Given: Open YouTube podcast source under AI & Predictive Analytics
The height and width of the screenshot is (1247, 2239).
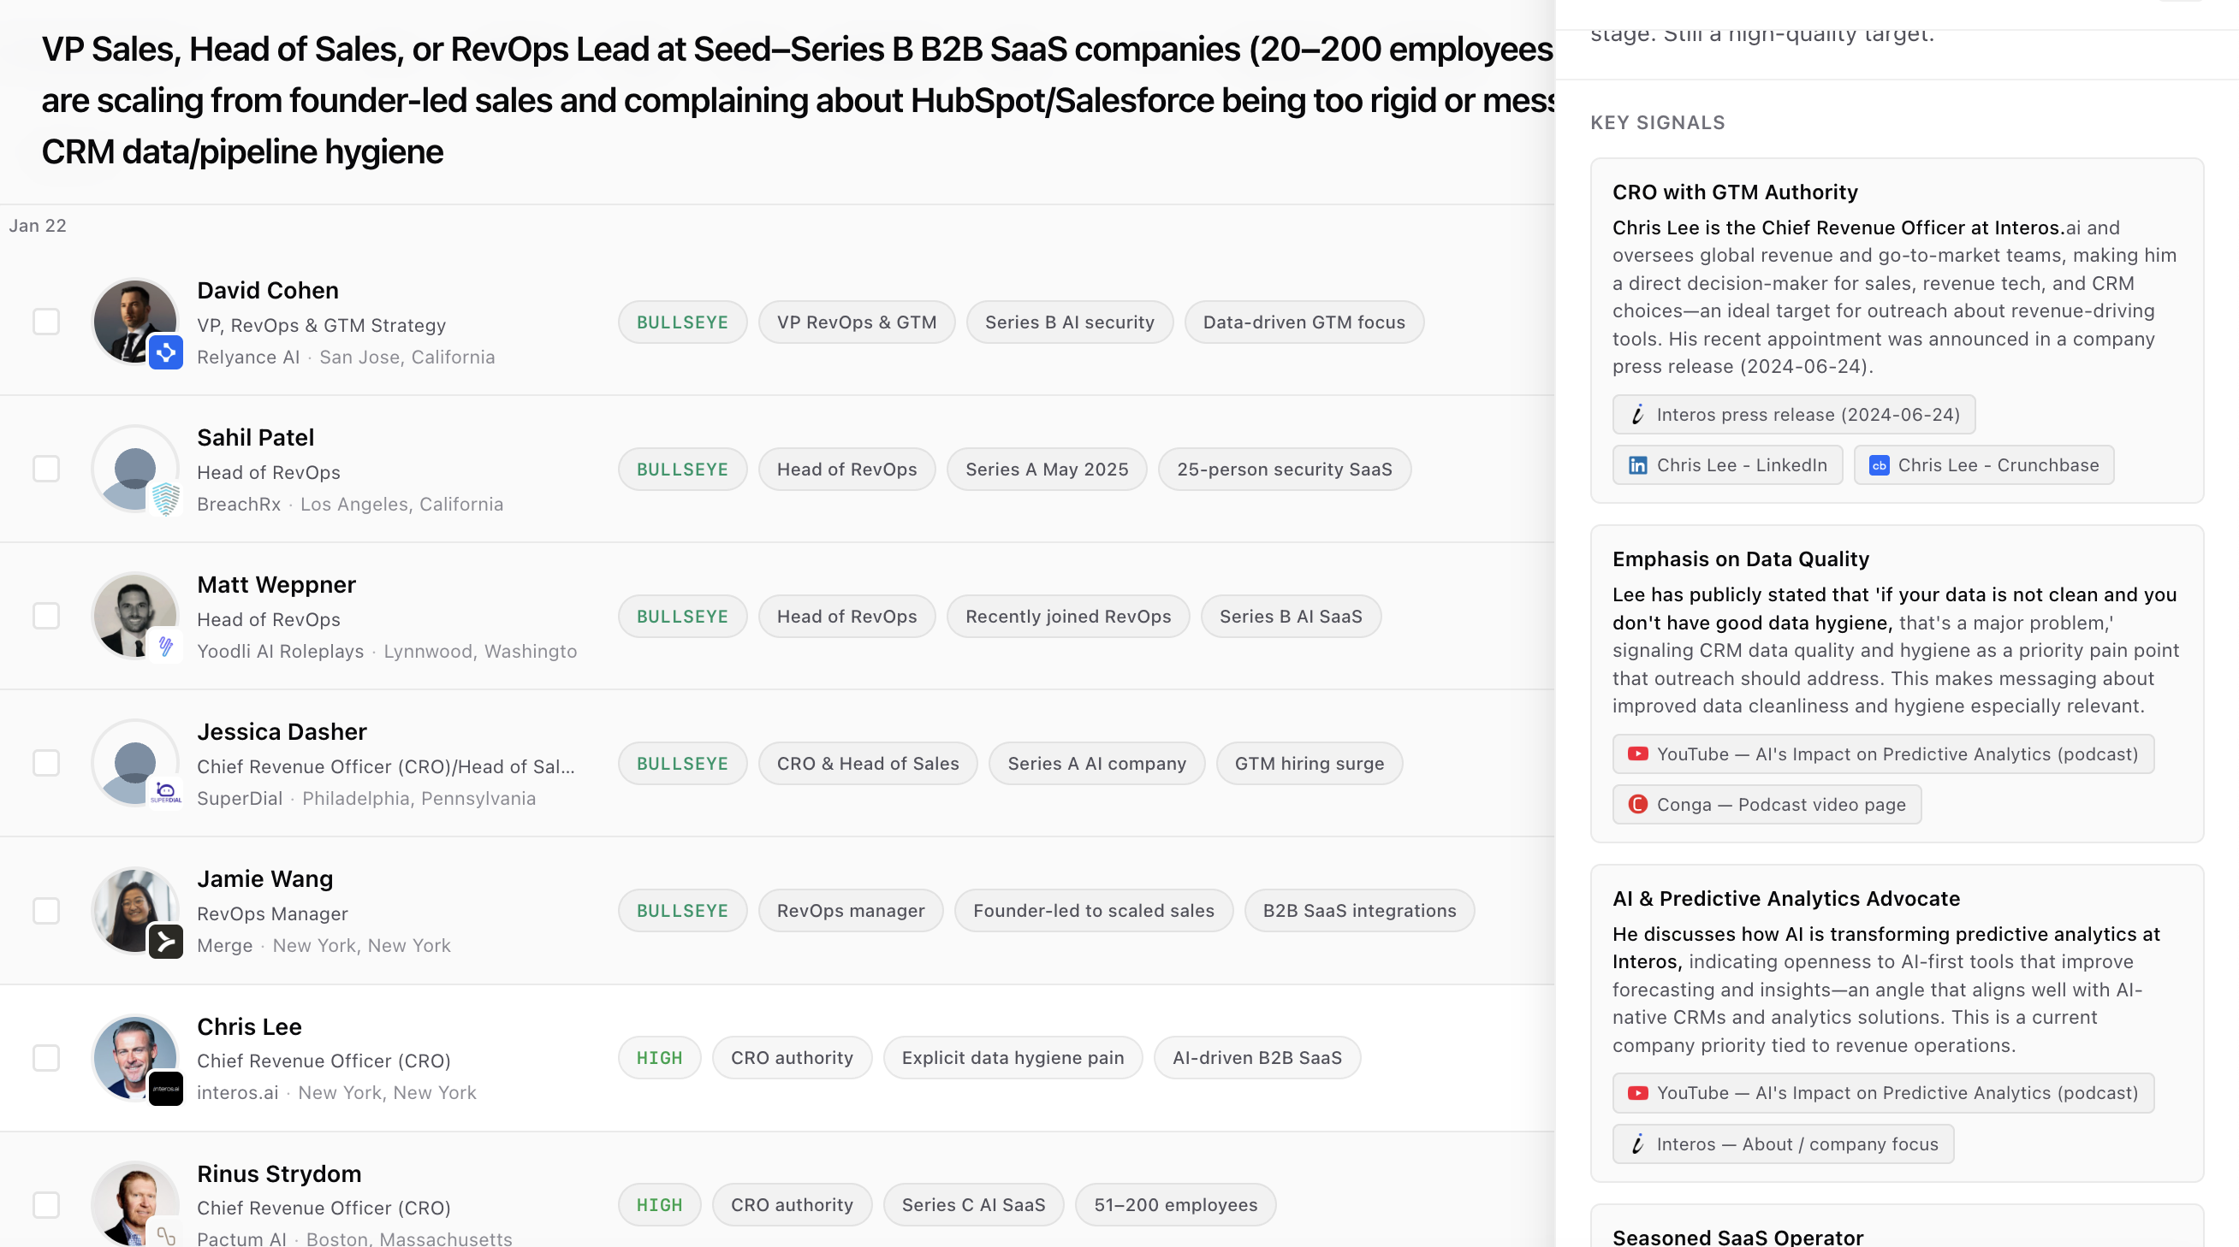Looking at the screenshot, I should click(1884, 1093).
